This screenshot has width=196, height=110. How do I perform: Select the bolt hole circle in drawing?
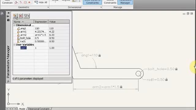pos(138,74)
